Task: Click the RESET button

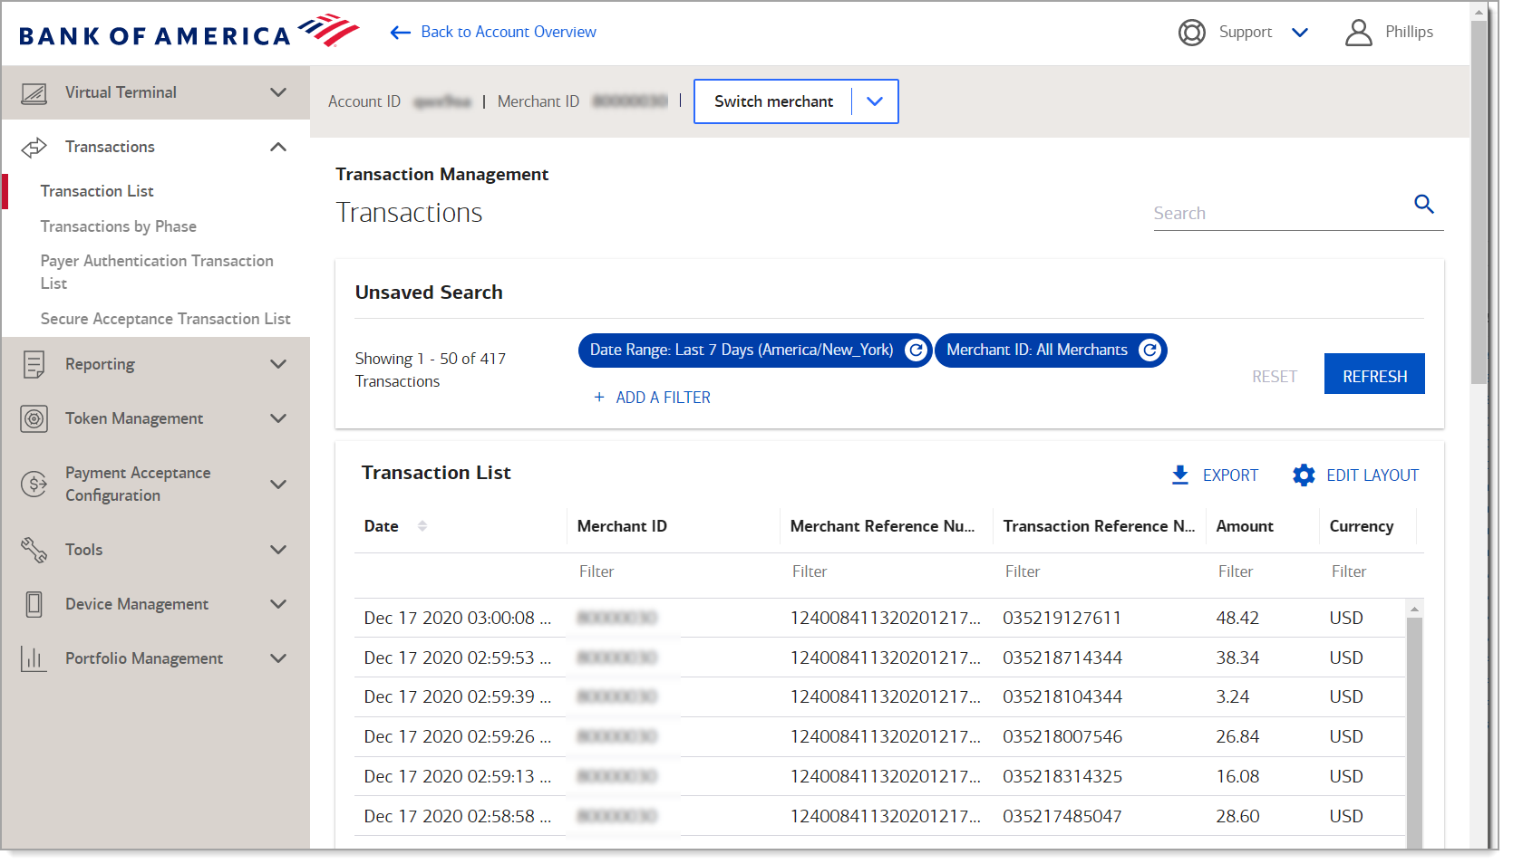Action: 1274,377
